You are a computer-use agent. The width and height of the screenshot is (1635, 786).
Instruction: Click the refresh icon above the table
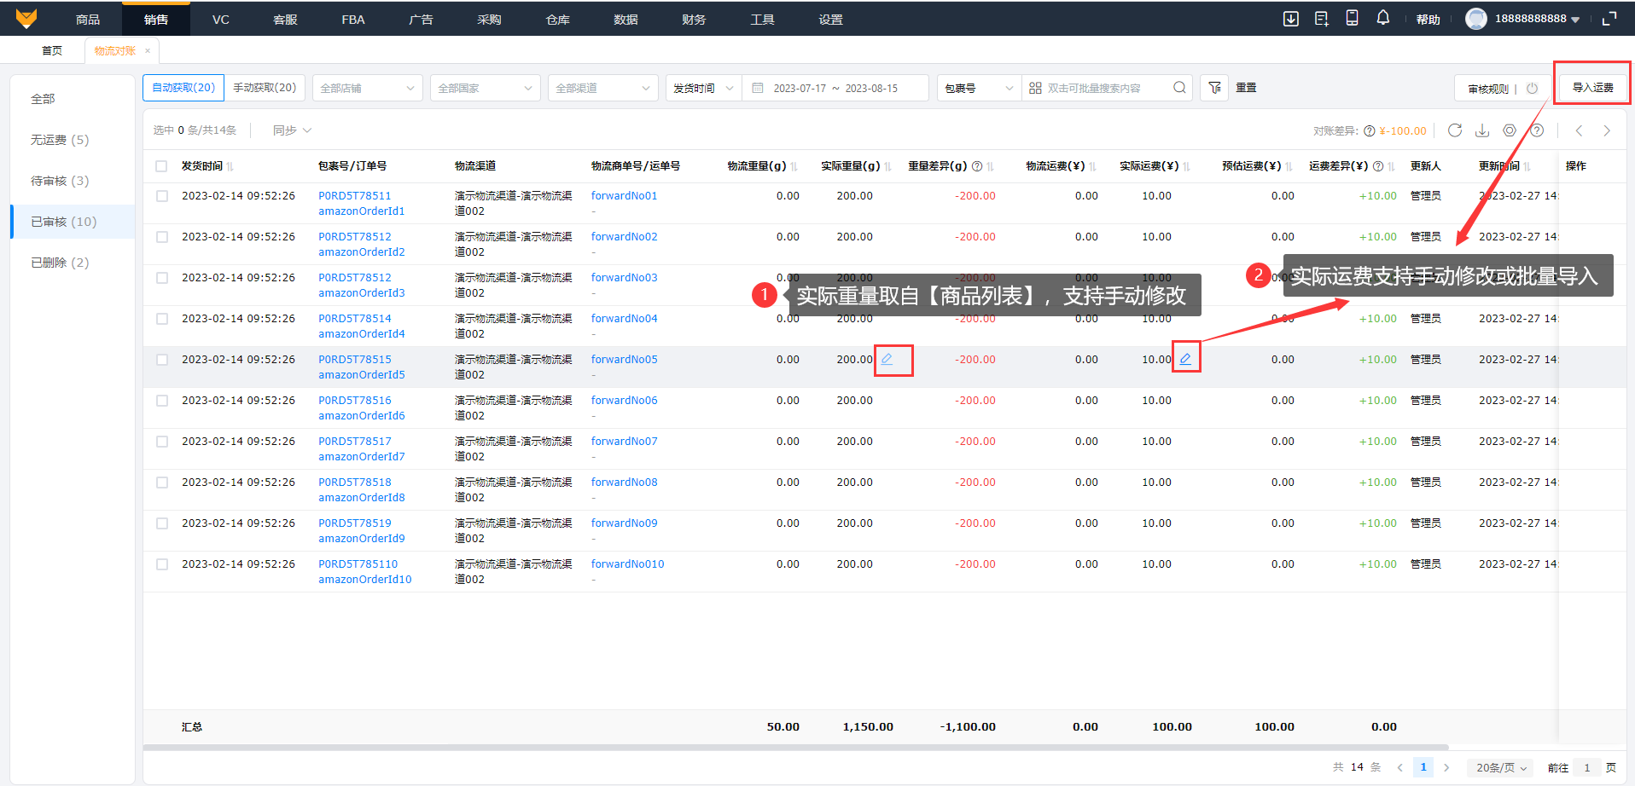[1455, 130]
